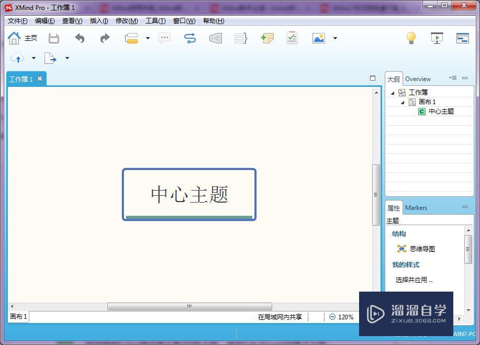Open cloud upload dropdown arrow
The image size is (480, 345).
(x=34, y=58)
